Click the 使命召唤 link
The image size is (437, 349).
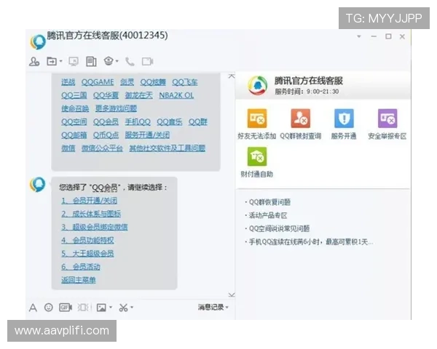coord(75,108)
